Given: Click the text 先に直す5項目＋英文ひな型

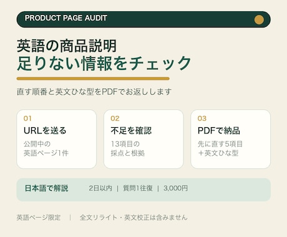Looking at the screenshot, I should pyautogui.click(x=220, y=148).
